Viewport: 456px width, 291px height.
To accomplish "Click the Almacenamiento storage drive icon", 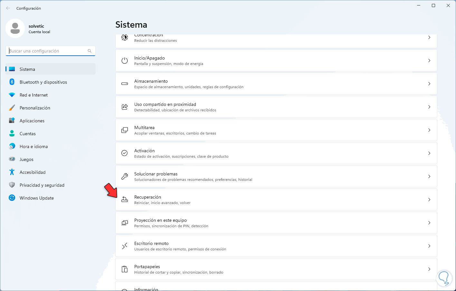I will [x=125, y=84].
